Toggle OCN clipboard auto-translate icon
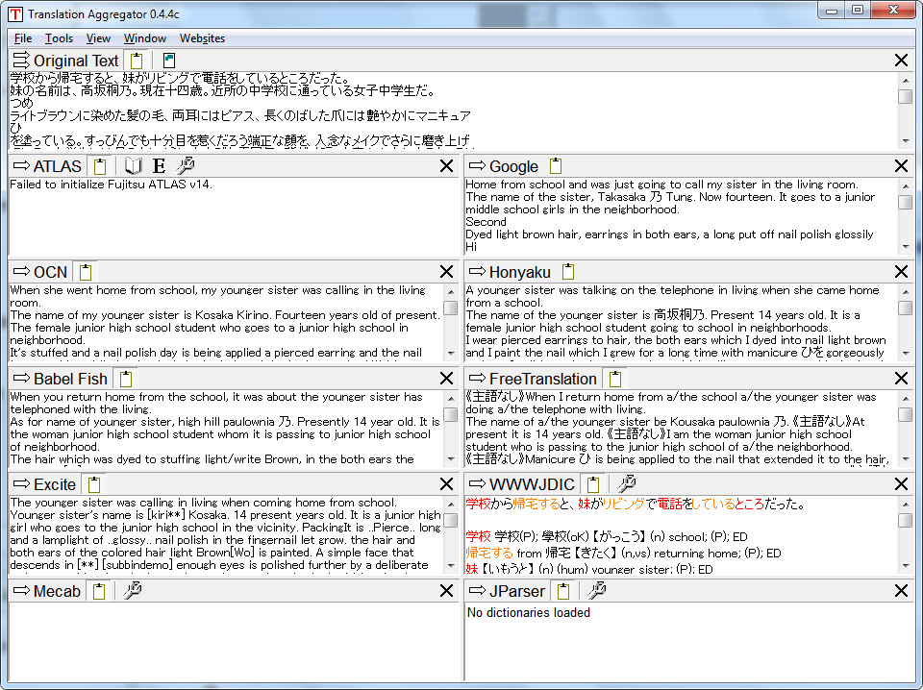 click(x=86, y=272)
